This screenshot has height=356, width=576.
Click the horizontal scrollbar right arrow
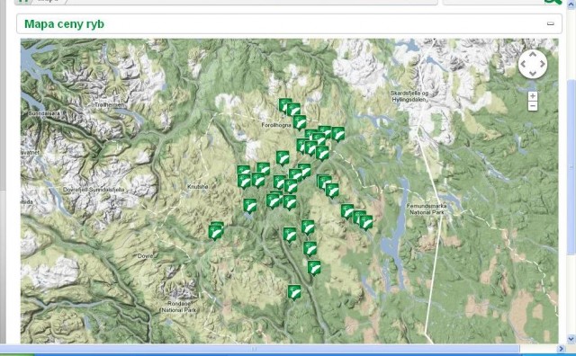(561, 349)
